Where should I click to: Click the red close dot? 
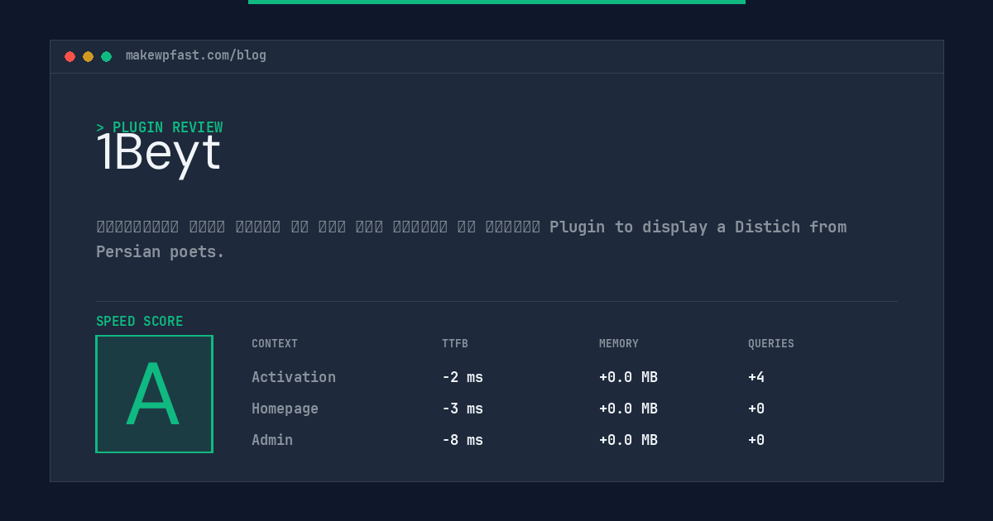pos(70,56)
